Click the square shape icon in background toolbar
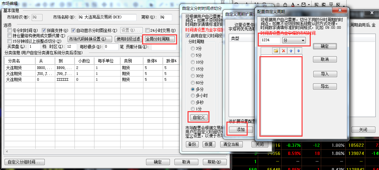 304,4
